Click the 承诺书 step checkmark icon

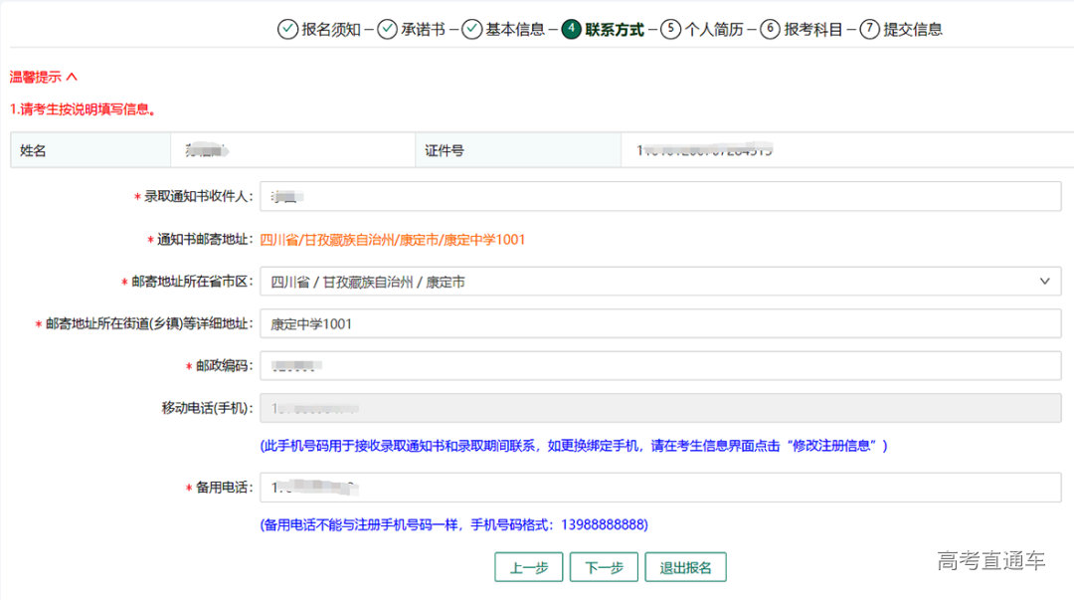[387, 29]
